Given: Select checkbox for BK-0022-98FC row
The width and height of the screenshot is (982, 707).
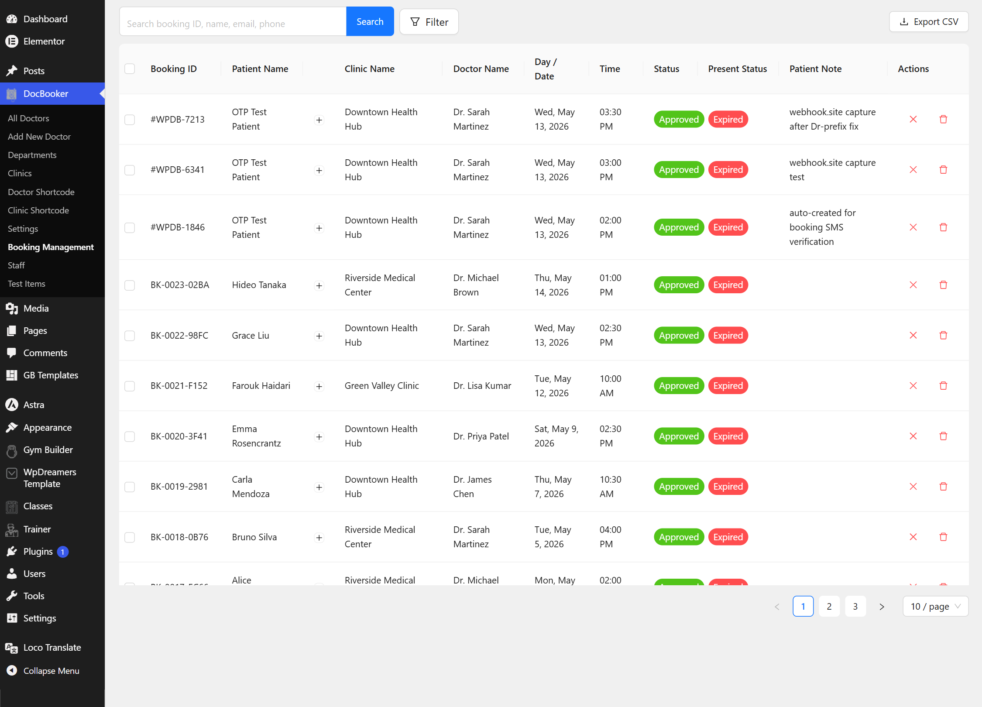Looking at the screenshot, I should click(x=130, y=335).
